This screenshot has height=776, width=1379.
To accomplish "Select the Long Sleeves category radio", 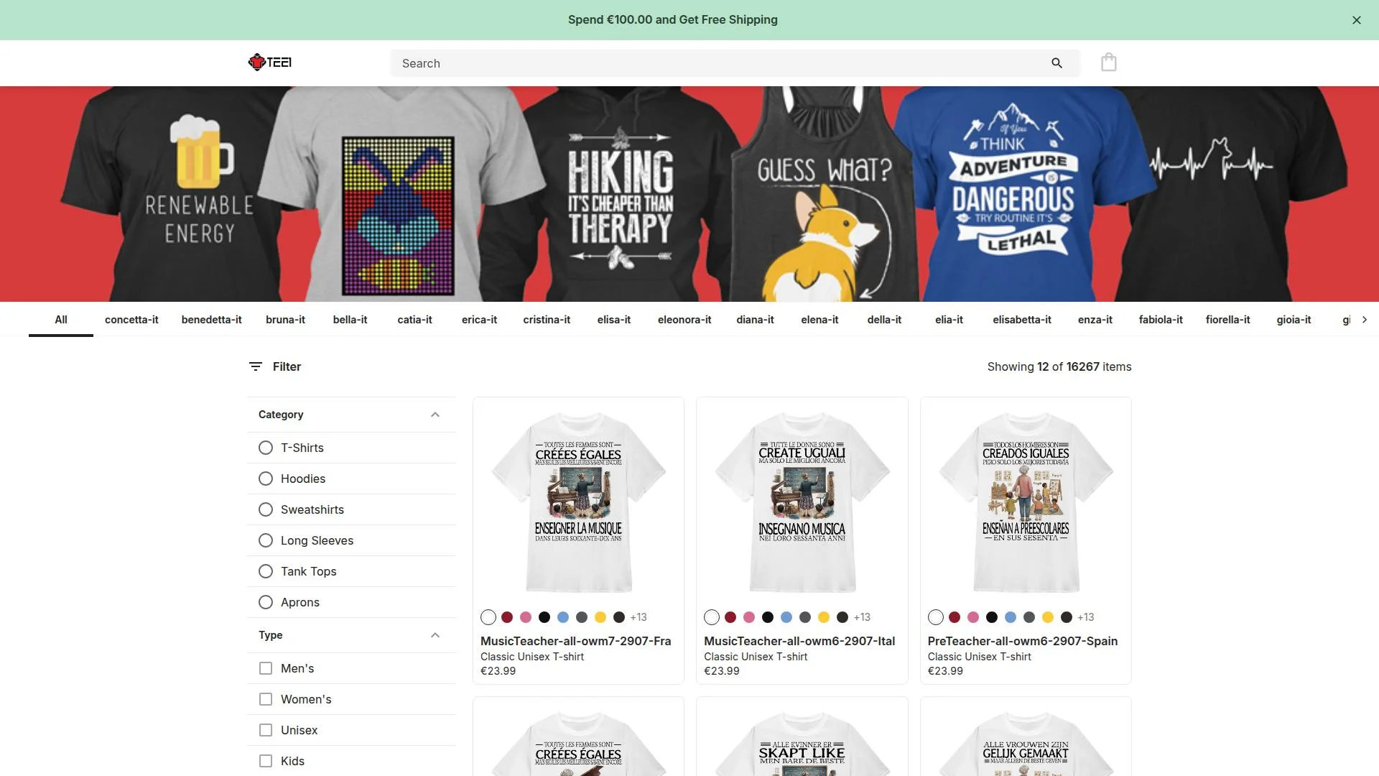I will coord(266,540).
